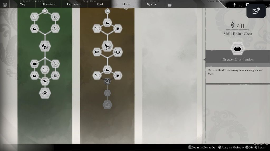
Task: Click the meat bun skill node in green tree
Action: coord(34,63)
